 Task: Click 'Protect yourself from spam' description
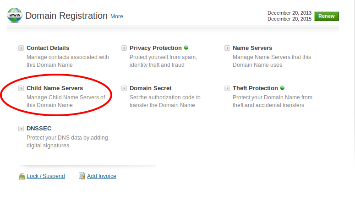click(163, 57)
